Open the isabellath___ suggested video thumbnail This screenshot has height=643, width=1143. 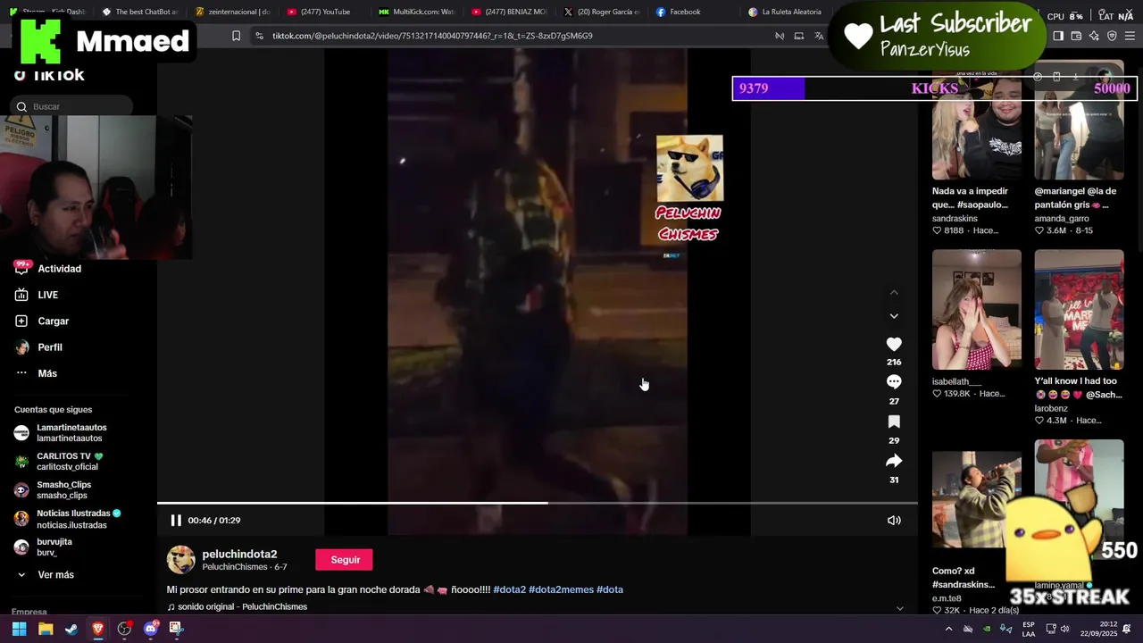(x=976, y=310)
